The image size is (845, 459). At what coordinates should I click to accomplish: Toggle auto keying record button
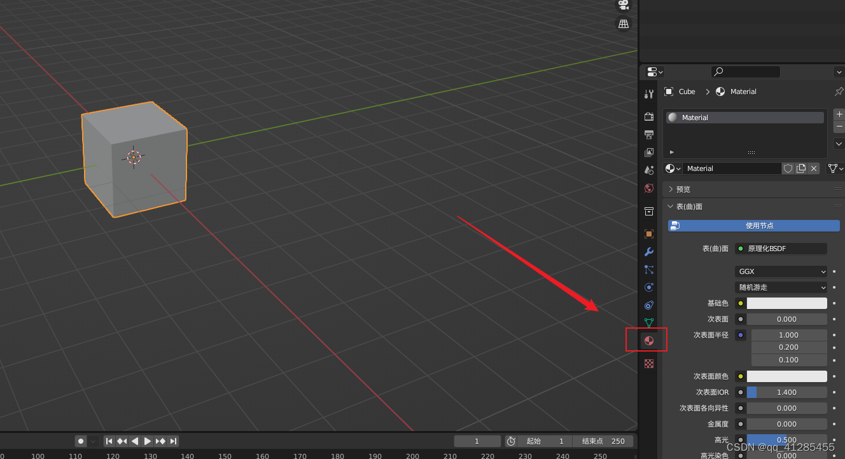click(81, 441)
